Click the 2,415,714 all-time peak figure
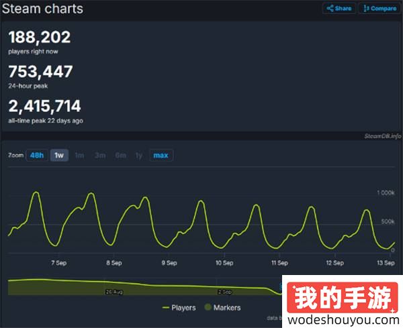This screenshot has width=403, height=328. pos(45,106)
